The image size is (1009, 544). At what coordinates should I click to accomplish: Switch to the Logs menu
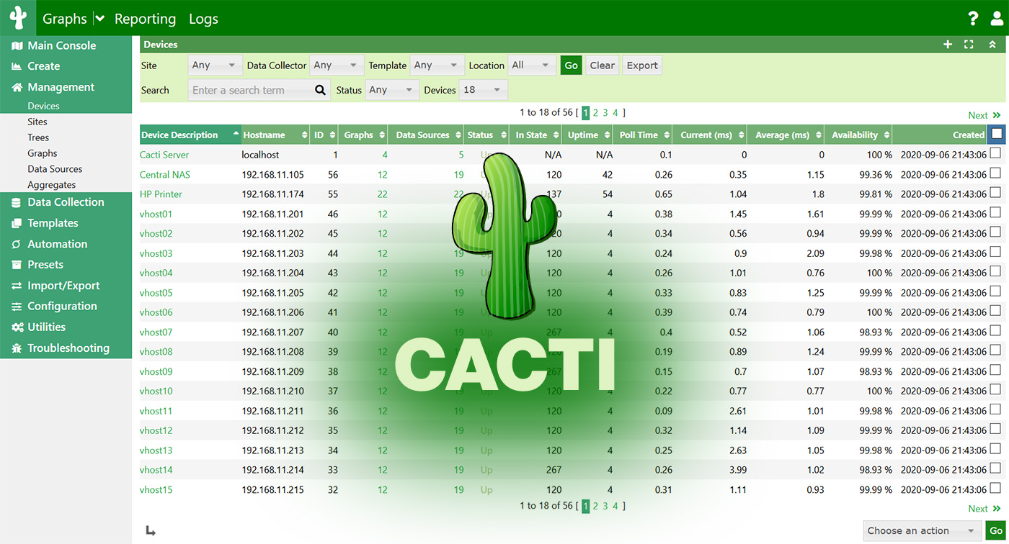203,19
